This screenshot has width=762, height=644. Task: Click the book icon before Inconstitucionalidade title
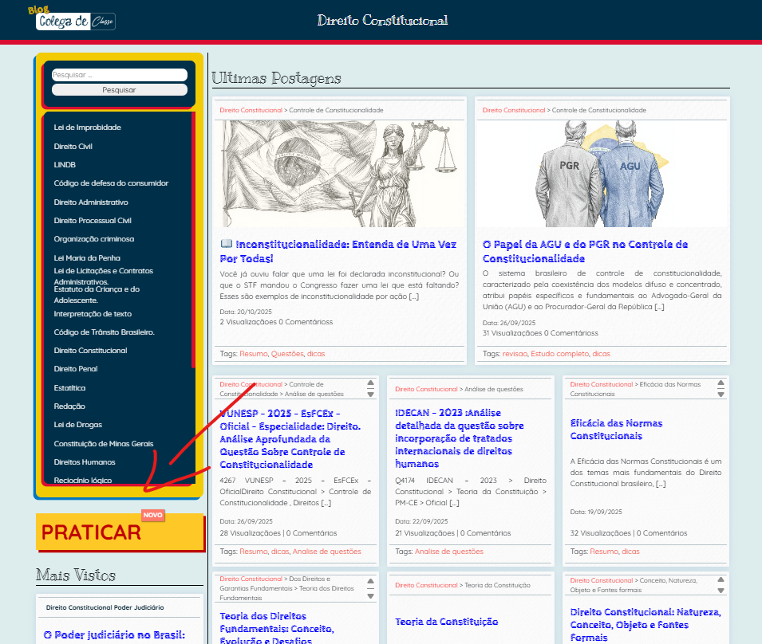pyautogui.click(x=226, y=245)
